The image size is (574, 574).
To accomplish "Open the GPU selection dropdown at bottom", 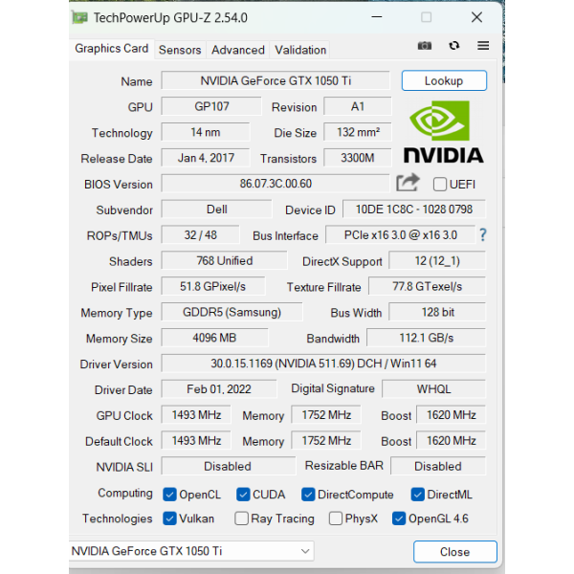I will [191, 551].
